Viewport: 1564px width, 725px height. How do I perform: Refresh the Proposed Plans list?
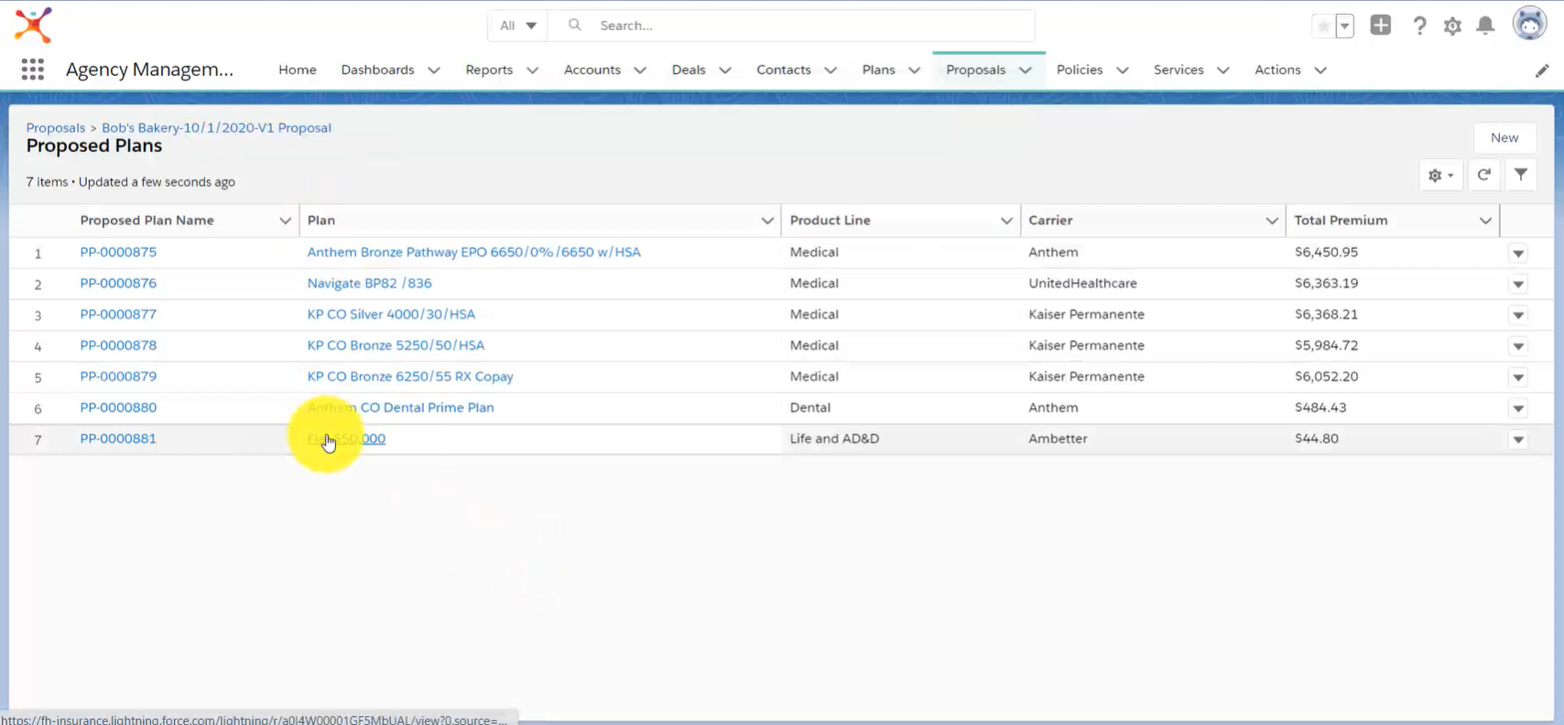1483,175
